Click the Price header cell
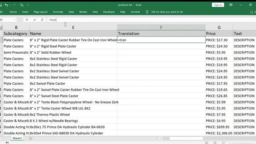256x144 pixels. coord(219,34)
